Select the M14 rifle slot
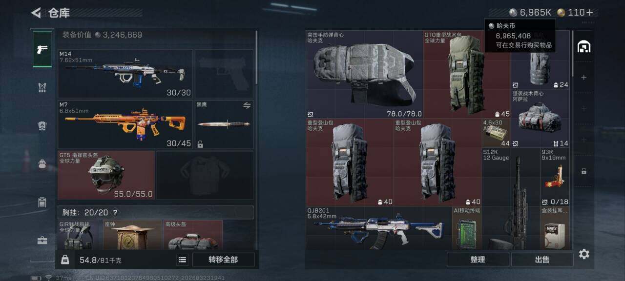The image size is (625, 281). 125,74
